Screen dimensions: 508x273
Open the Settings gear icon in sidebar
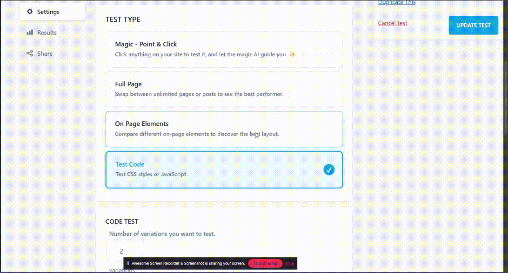30,12
